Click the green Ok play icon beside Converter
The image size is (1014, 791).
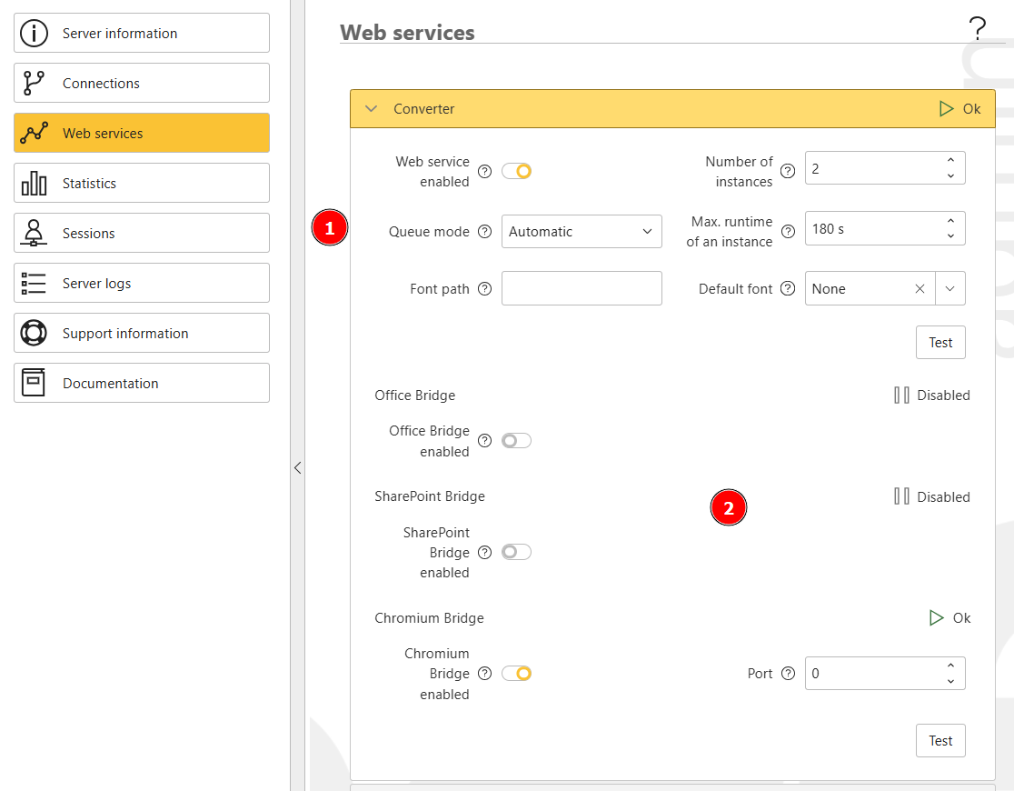(946, 108)
